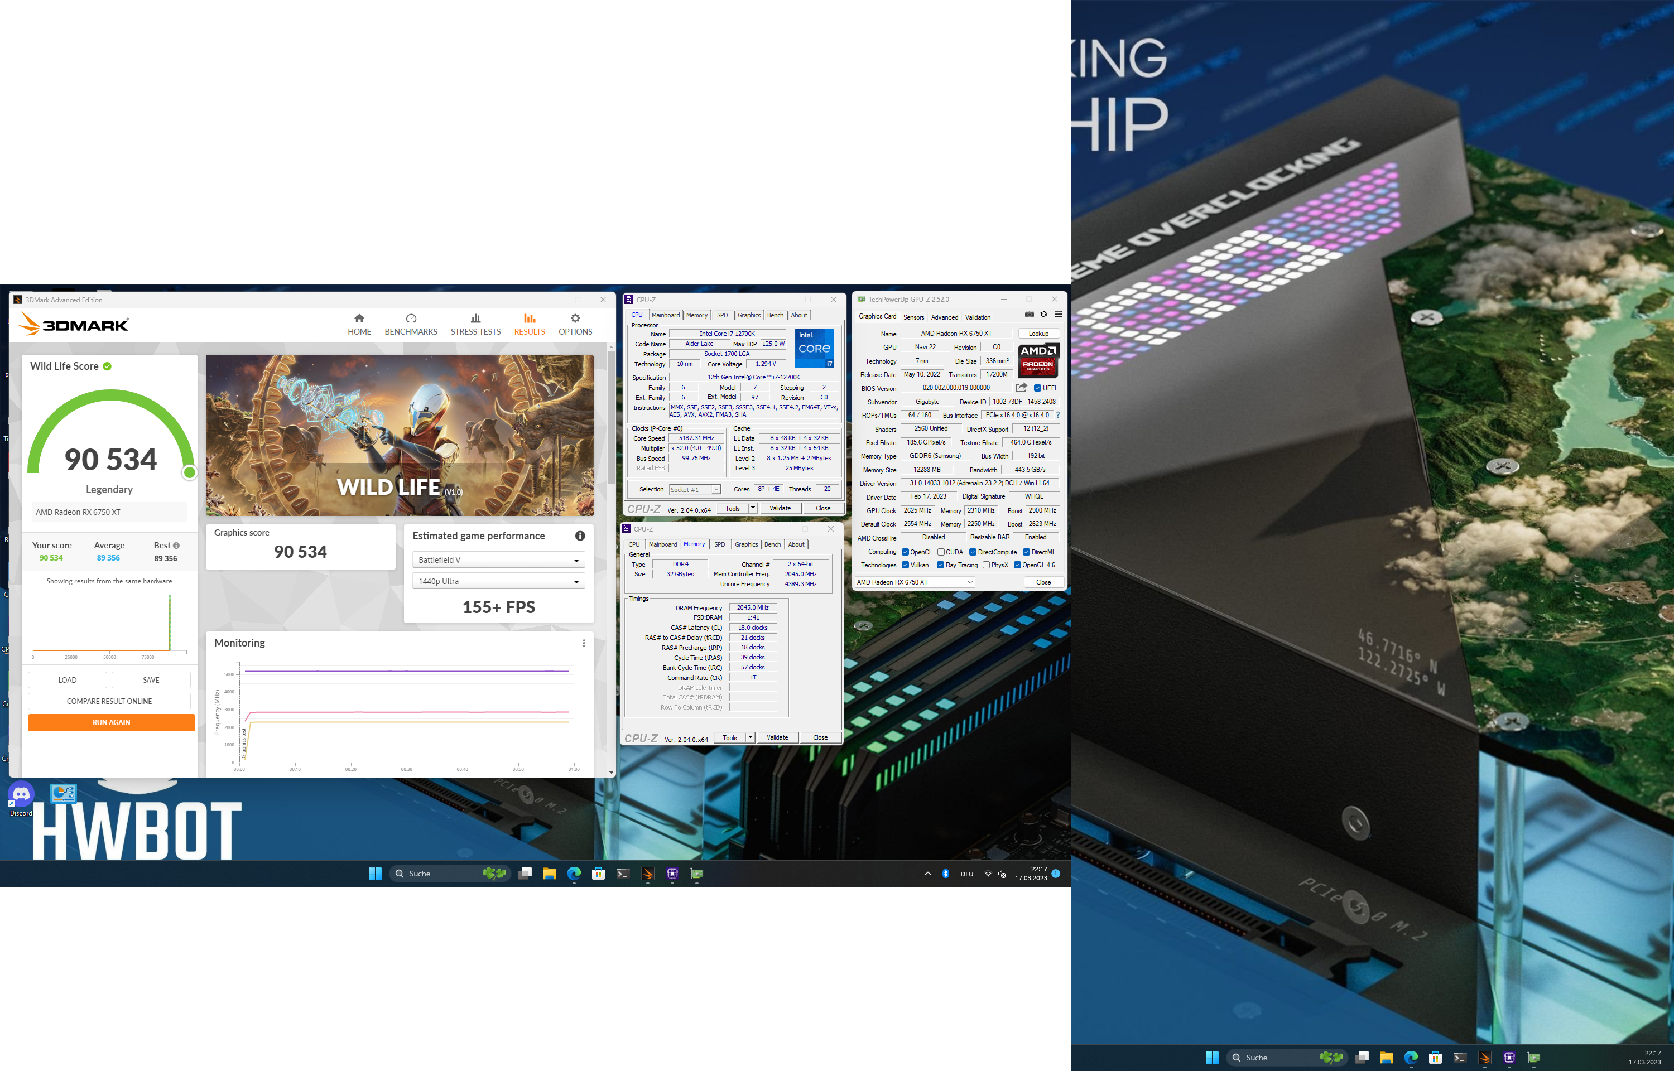This screenshot has height=1071, width=1674.
Task: Open the 3DMark RESULTS section
Action: tap(529, 325)
